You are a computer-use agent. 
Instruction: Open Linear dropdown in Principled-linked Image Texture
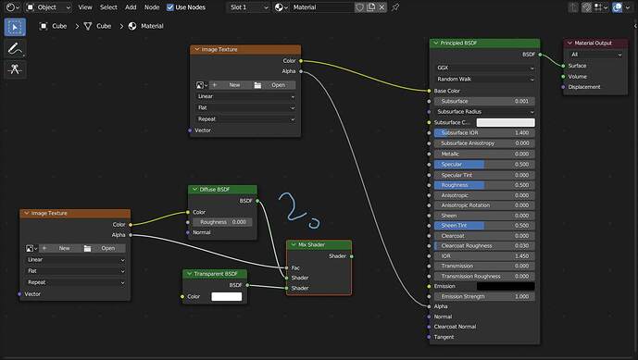point(245,96)
